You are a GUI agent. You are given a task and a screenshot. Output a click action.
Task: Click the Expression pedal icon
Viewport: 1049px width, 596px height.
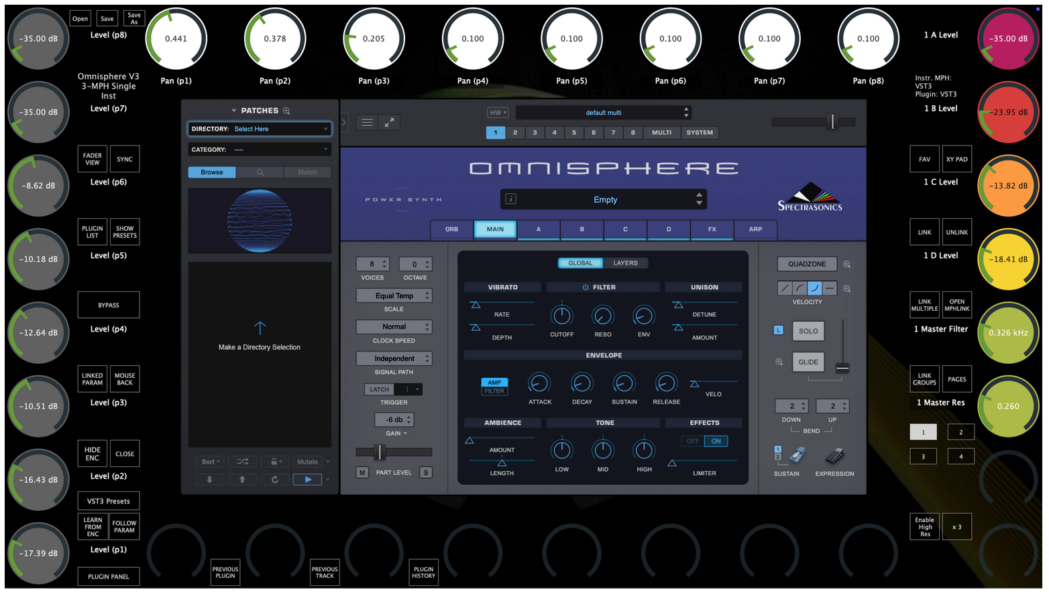834,456
